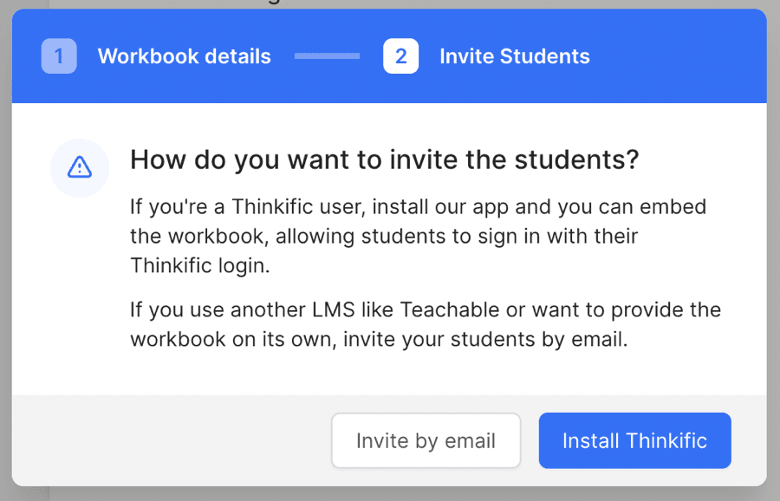The height and width of the screenshot is (501, 780).
Task: Select the Invite Students step label
Action: pos(514,56)
